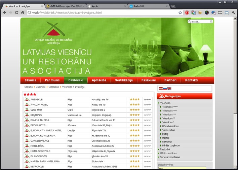Click the scrollbar down arrow
The width and height of the screenshot is (238, 170).
(235, 167)
